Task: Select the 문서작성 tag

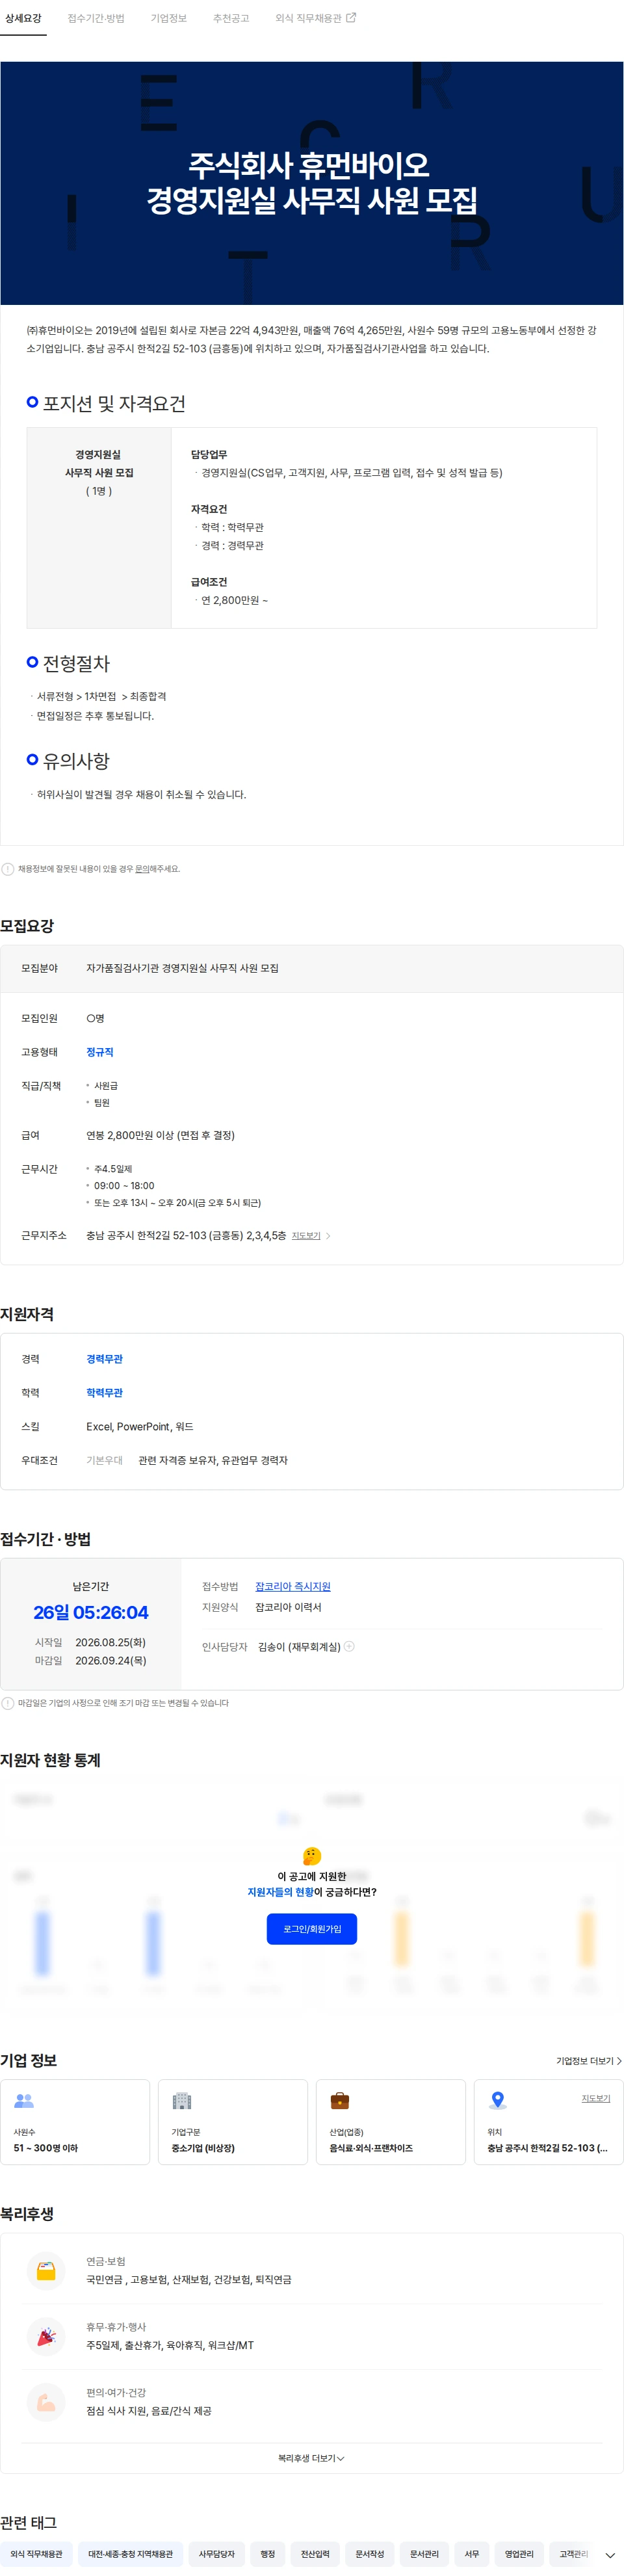Action: 369,2554
